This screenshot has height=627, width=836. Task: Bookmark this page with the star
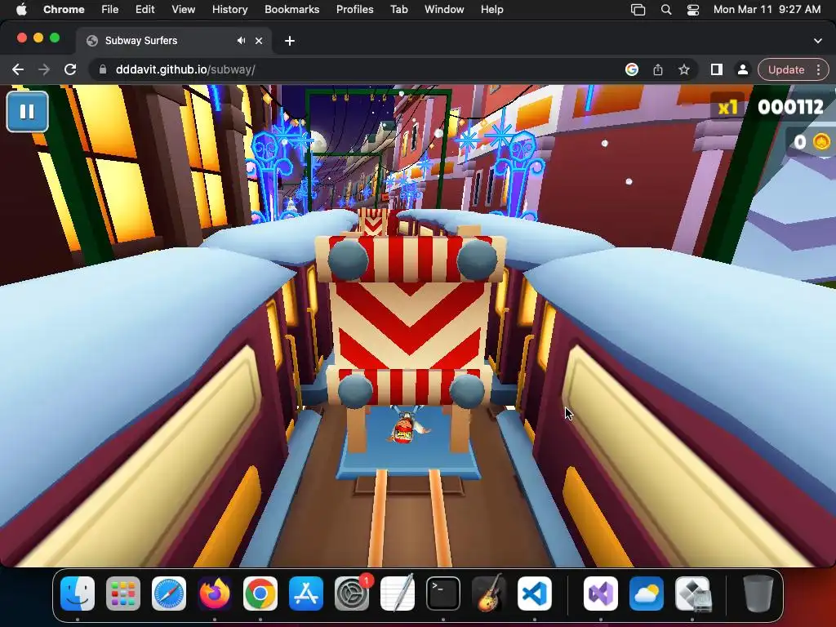coord(684,70)
